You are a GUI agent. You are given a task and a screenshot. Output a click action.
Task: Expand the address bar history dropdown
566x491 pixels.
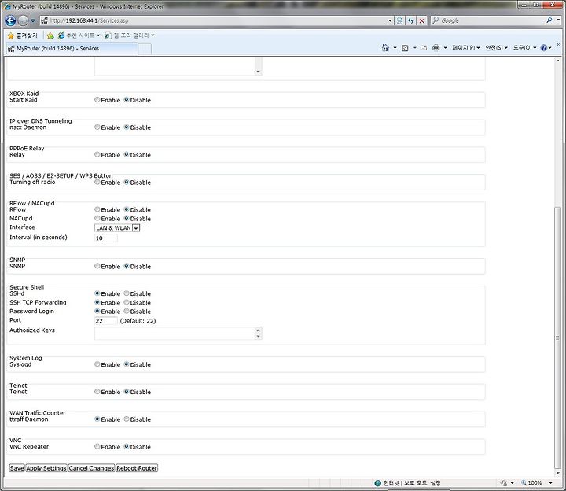point(390,20)
